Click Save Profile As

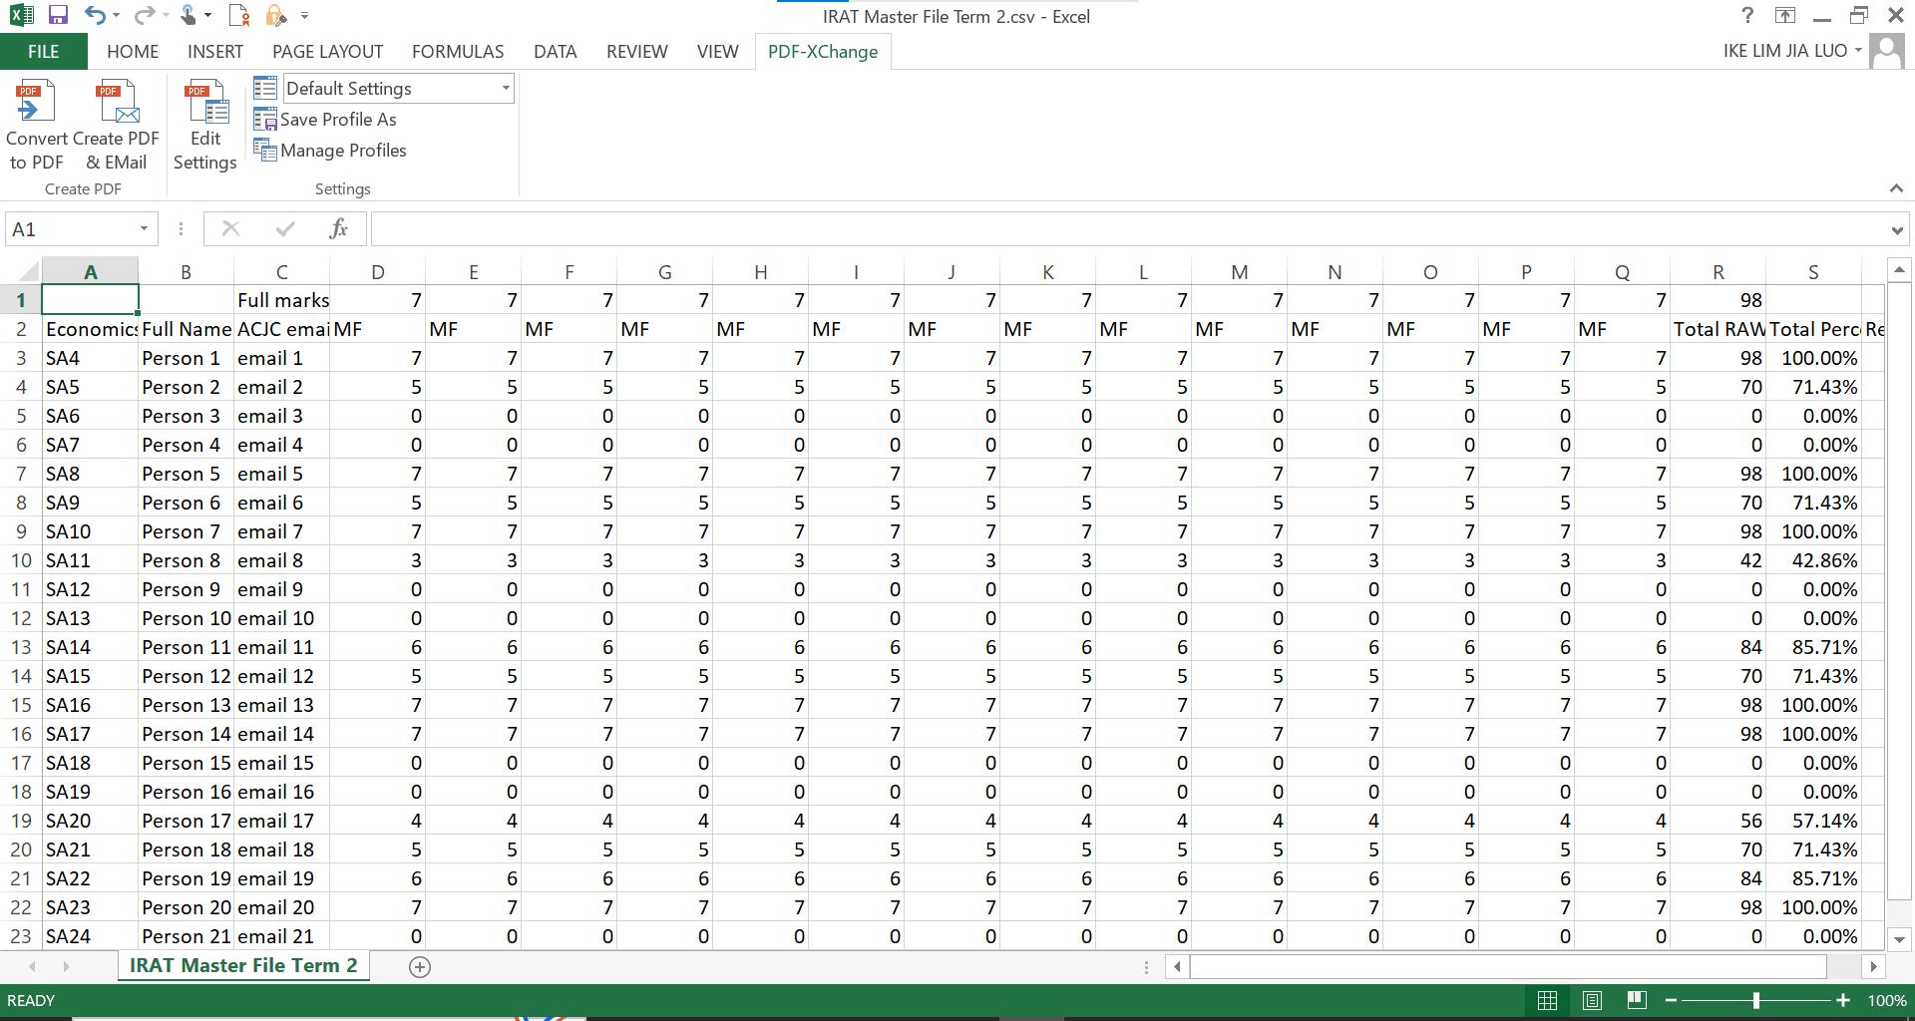click(x=325, y=120)
